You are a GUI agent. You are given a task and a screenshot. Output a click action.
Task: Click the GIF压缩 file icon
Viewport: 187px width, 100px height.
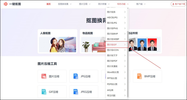pyautogui.click(x=44, y=92)
